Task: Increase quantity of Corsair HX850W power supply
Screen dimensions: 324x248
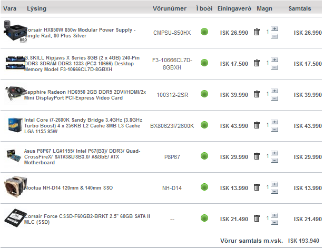Action: (274, 29)
